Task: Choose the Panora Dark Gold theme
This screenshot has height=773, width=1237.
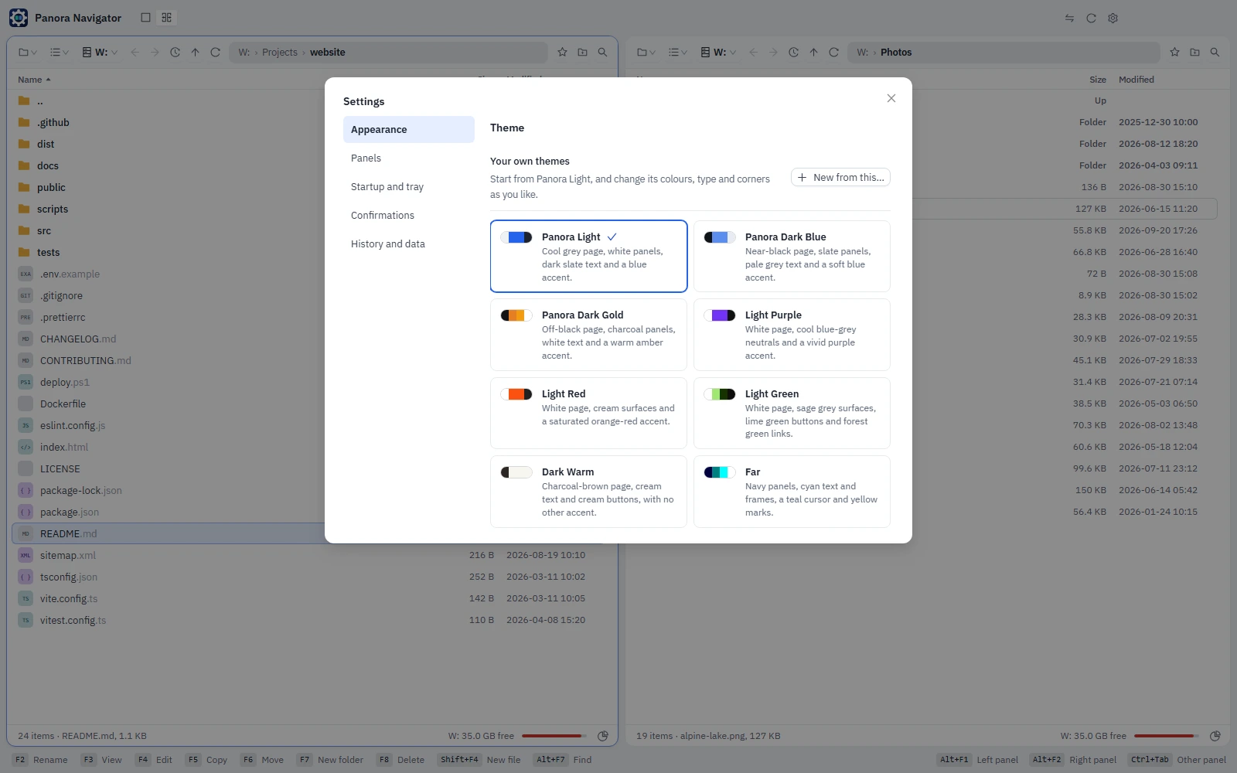Action: (x=588, y=335)
